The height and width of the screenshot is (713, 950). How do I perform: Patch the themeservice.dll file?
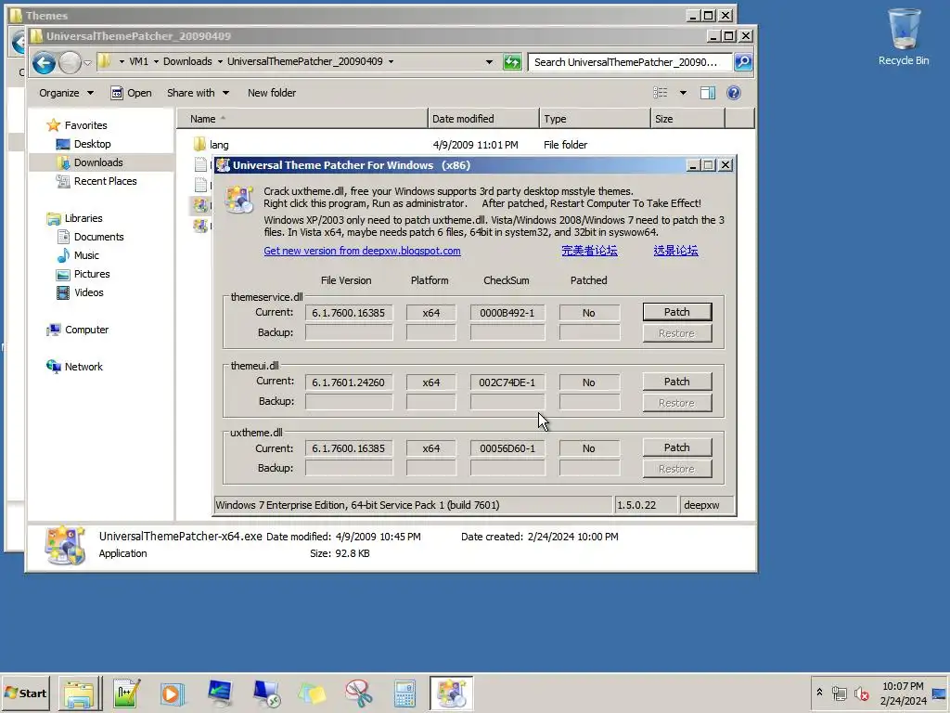point(676,312)
